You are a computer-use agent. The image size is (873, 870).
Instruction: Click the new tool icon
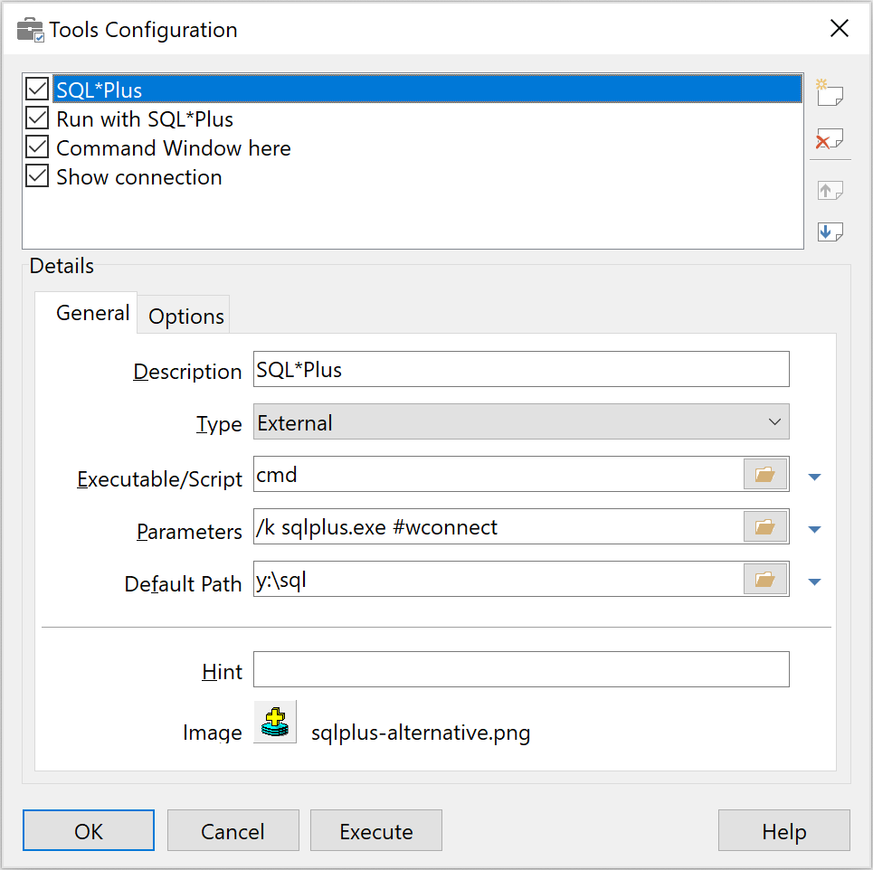(830, 93)
